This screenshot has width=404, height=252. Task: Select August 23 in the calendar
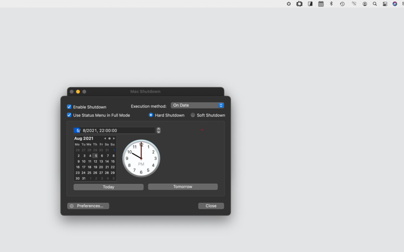[77, 173]
